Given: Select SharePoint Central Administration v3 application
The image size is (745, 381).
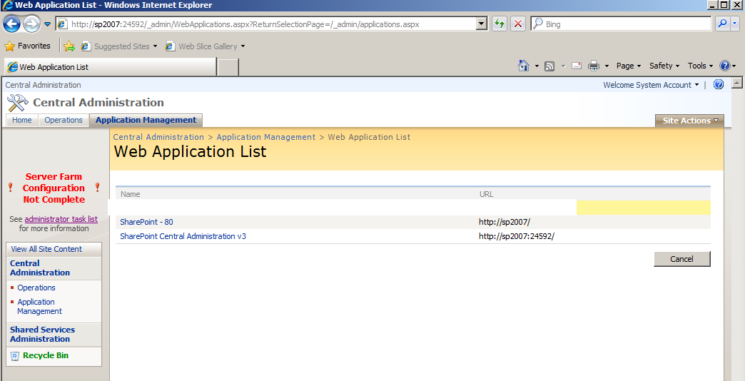Looking at the screenshot, I should 183,236.
